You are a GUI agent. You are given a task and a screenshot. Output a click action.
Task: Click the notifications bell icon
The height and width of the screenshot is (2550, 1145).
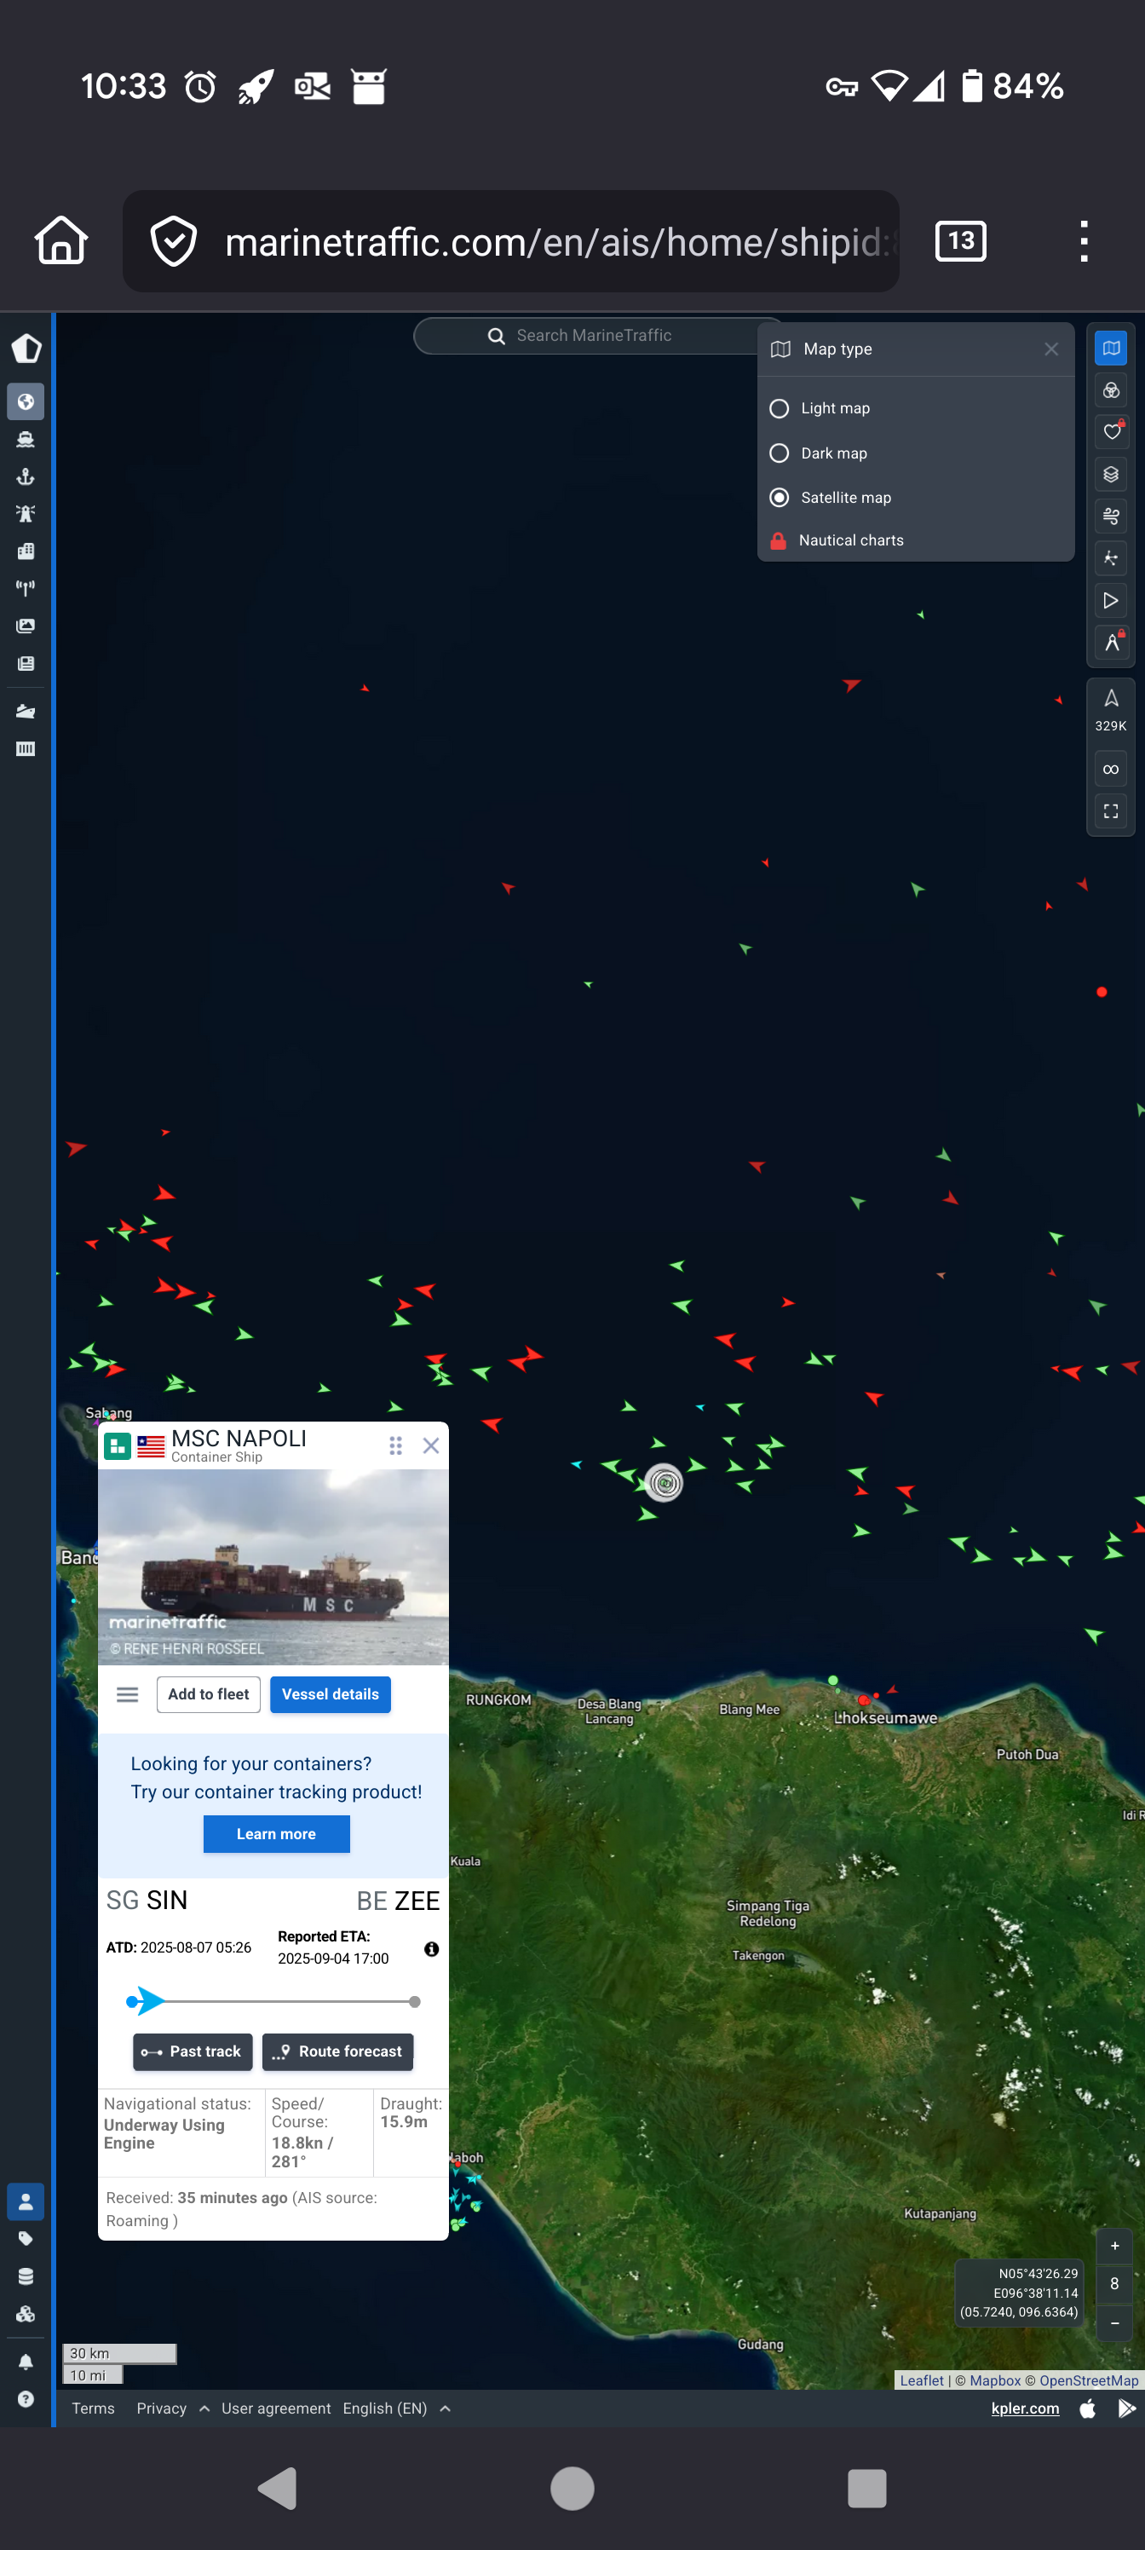[26, 2362]
